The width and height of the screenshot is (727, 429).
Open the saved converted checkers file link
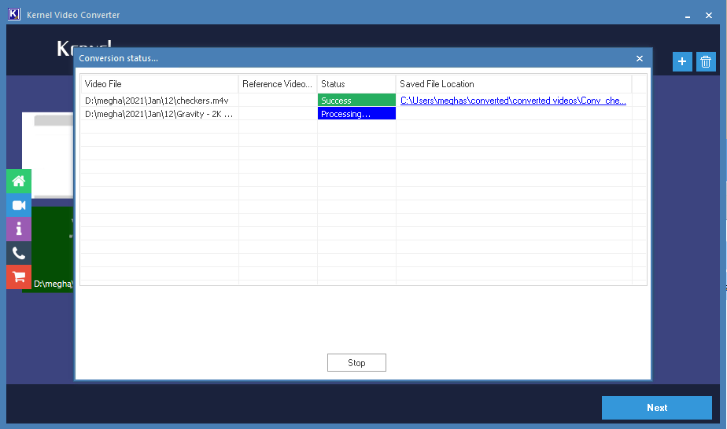pyautogui.click(x=513, y=101)
